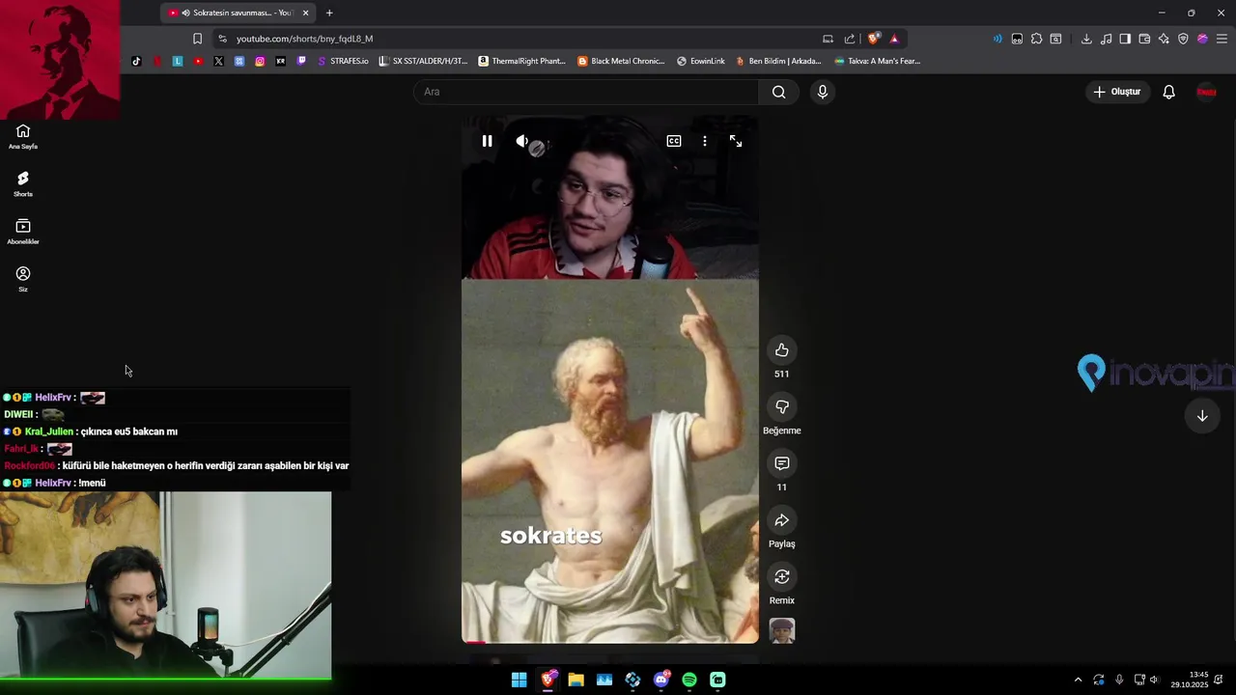Open Brave VPN shield icon
Viewport: 1236px width, 695px height.
point(1183,39)
